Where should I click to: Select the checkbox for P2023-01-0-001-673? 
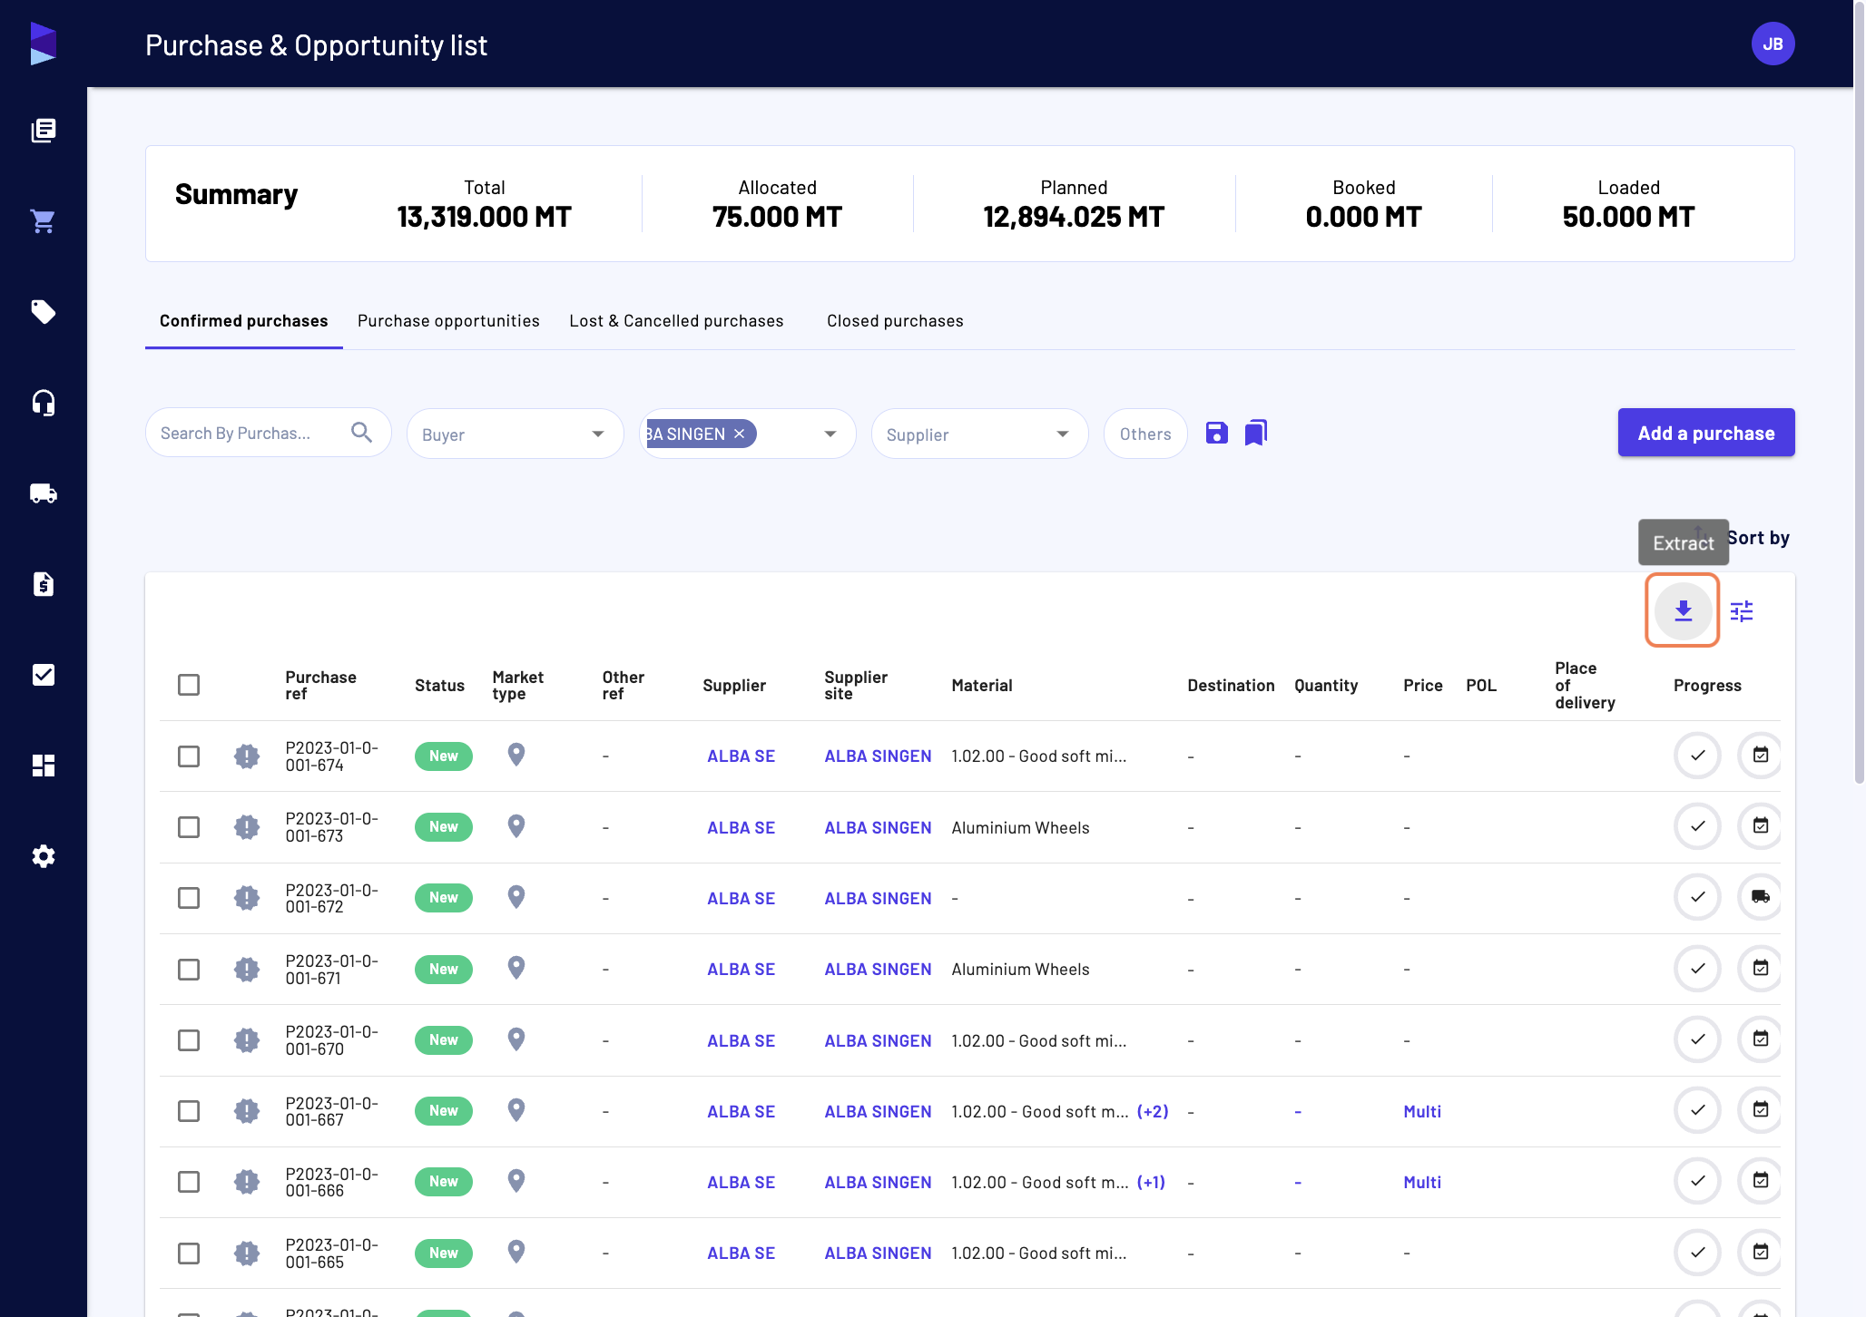189,827
